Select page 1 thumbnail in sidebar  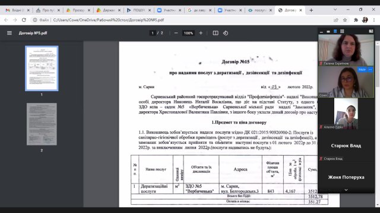pyautogui.click(x=42, y=69)
